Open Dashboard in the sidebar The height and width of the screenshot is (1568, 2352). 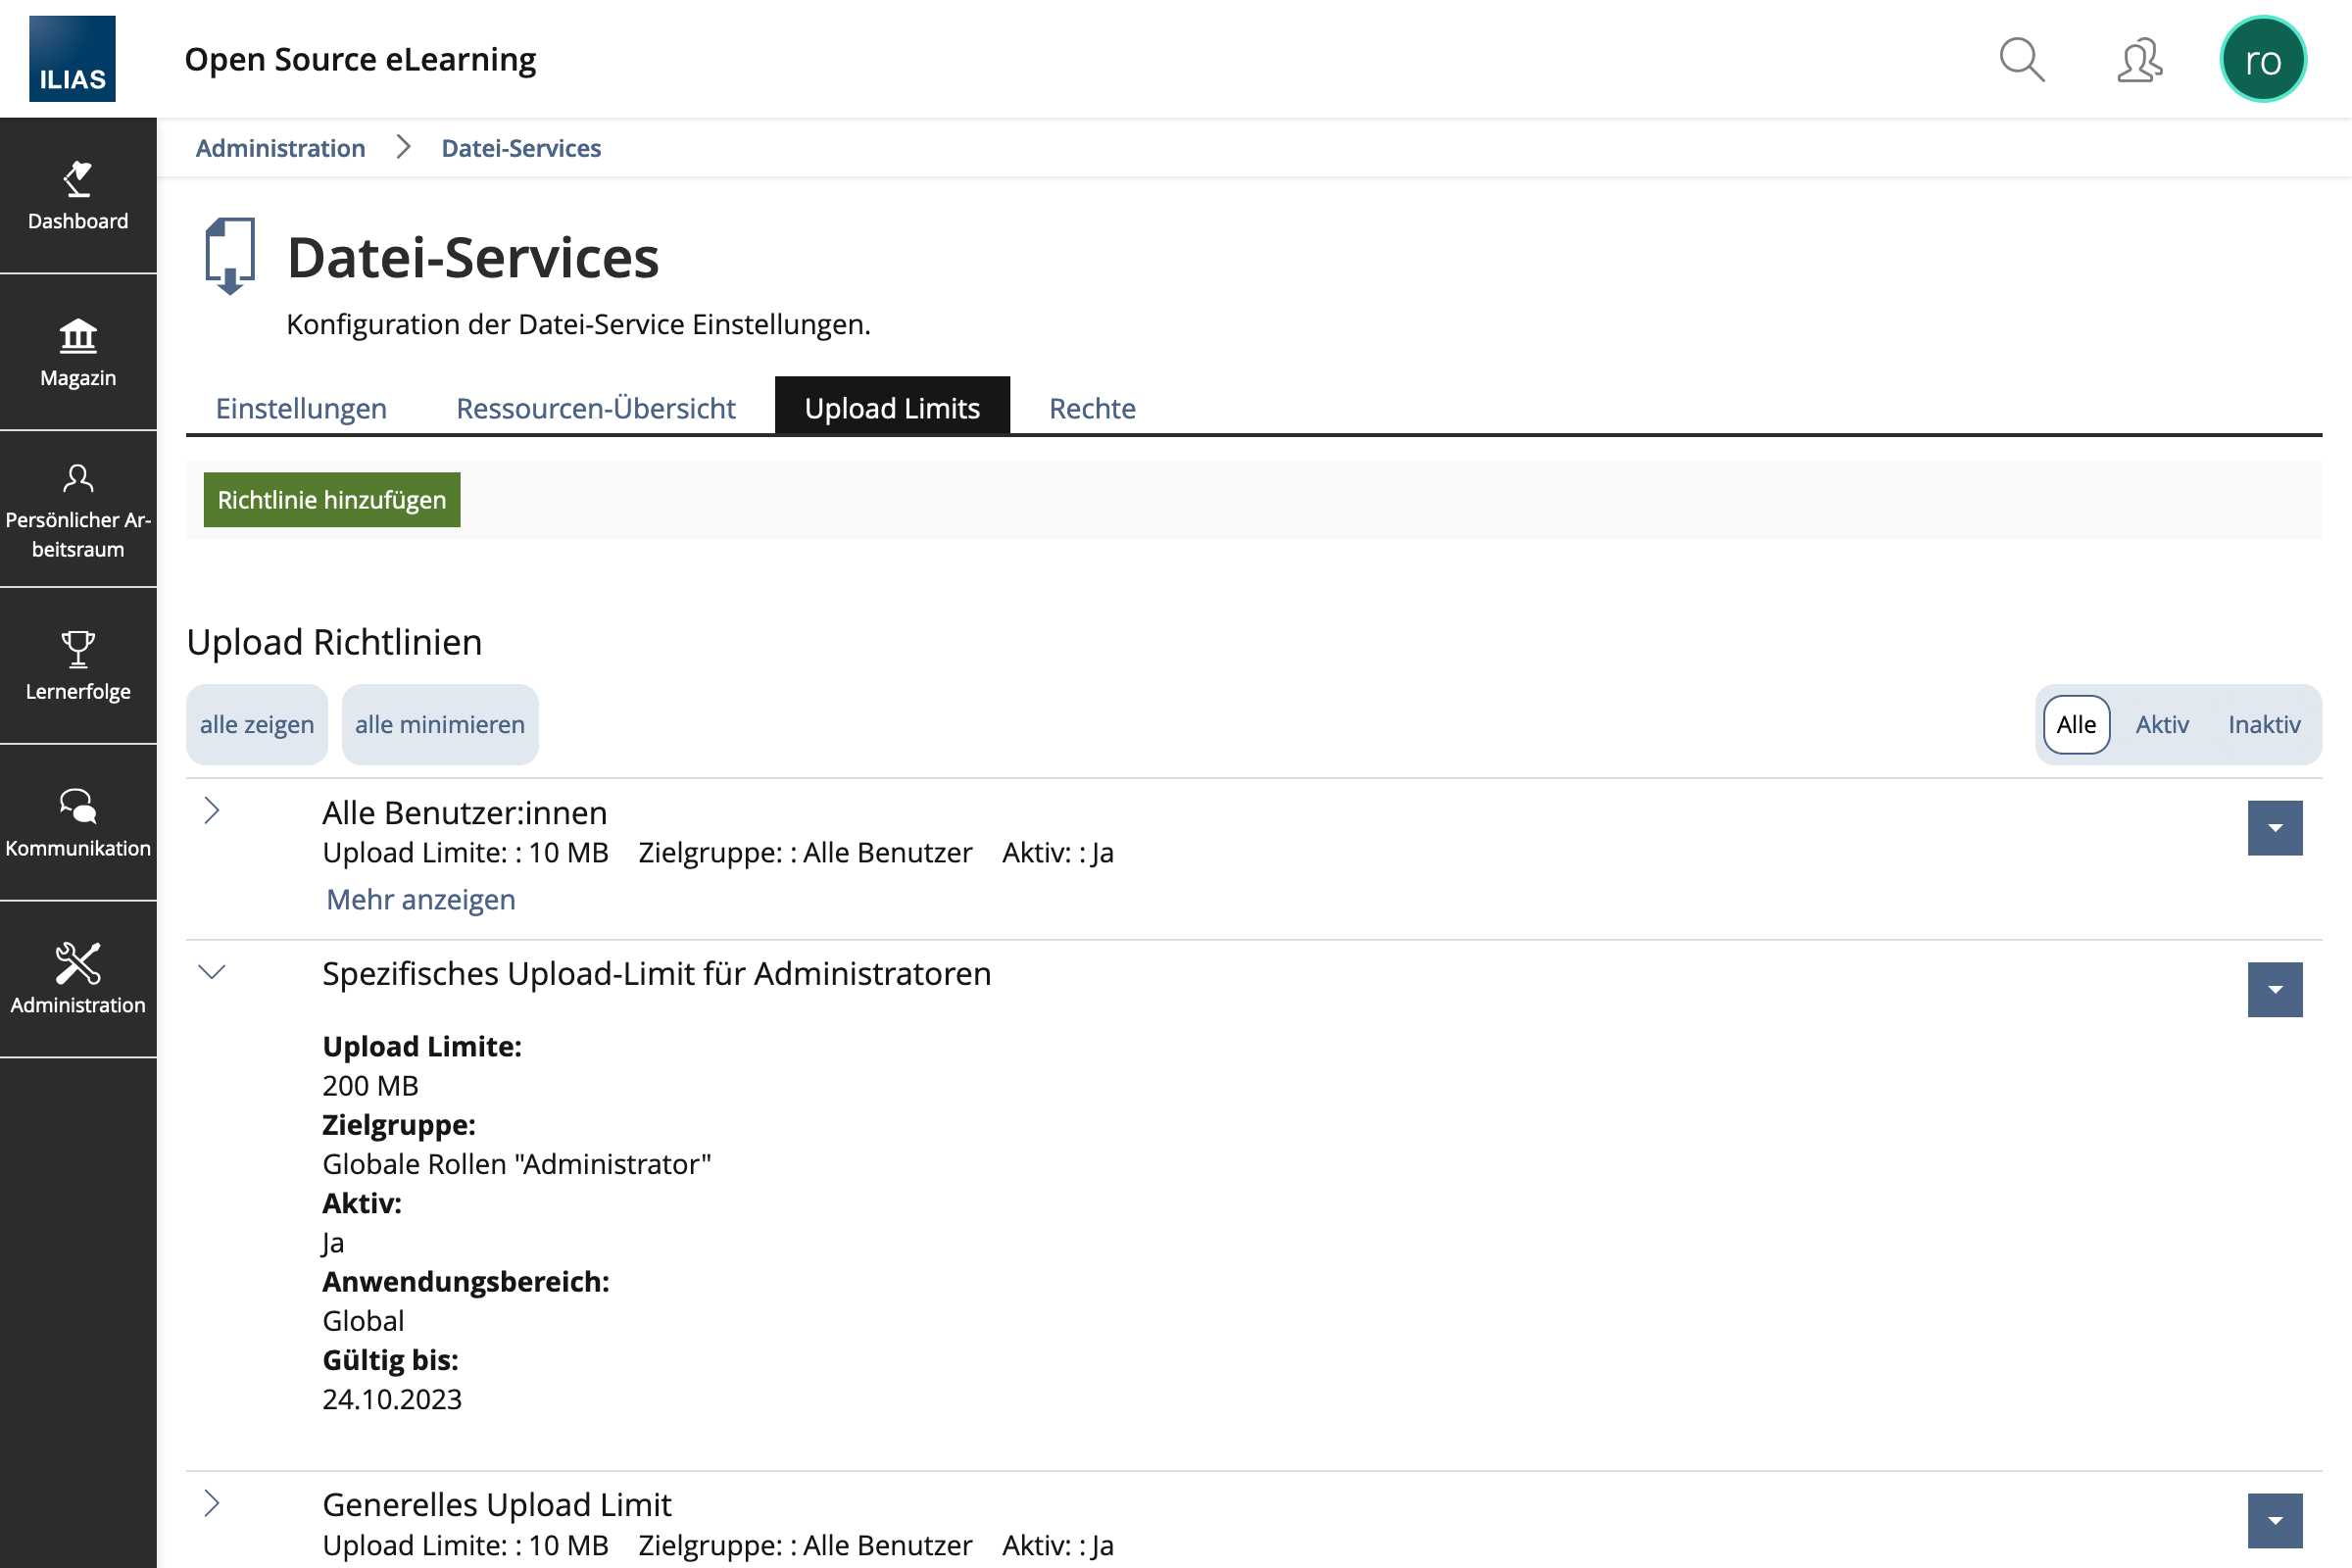(x=78, y=196)
